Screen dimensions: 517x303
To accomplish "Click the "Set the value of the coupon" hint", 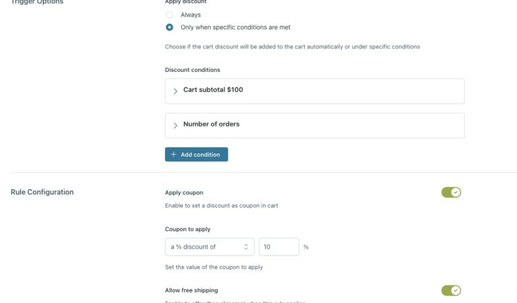I will 214,267.
